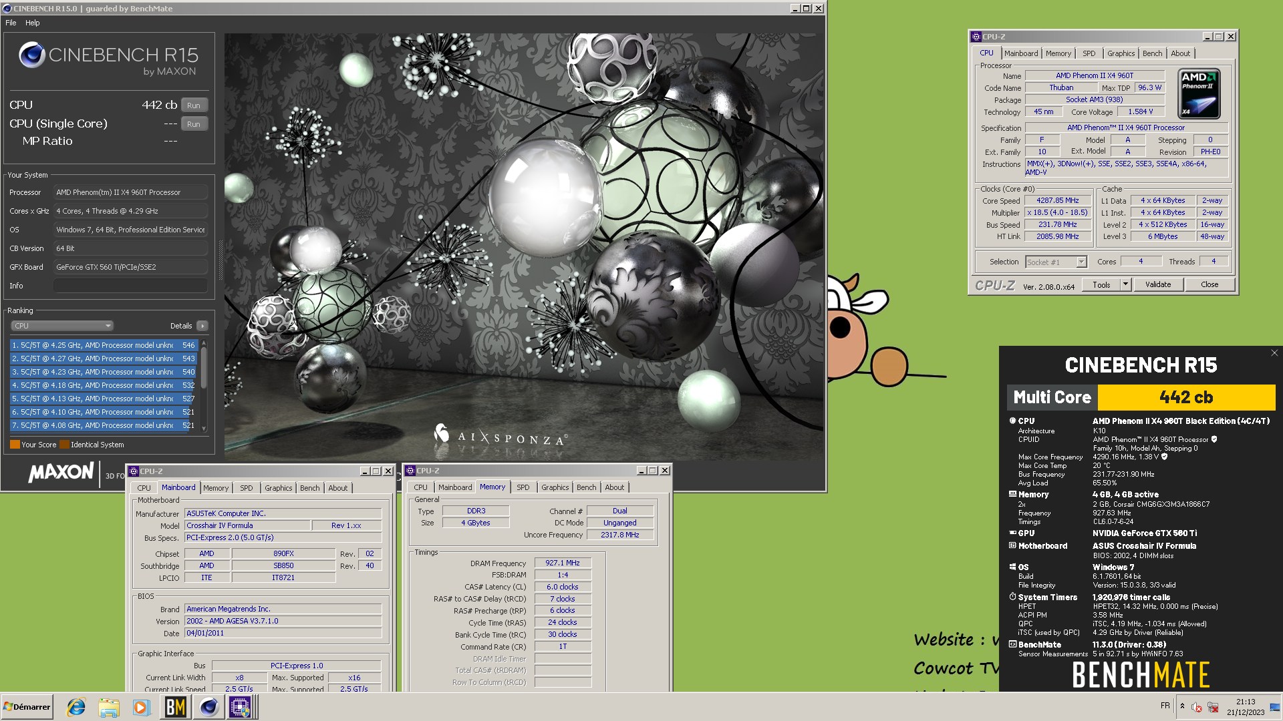
Task: Click FR language indicator in taskbar
Action: (x=1165, y=706)
